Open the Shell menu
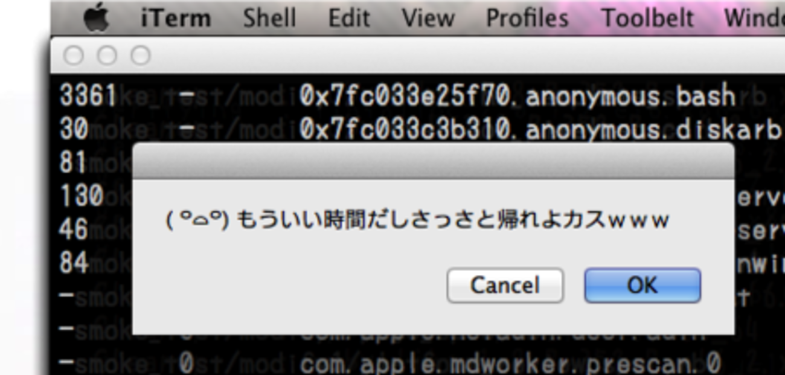785x375 pixels. click(x=269, y=18)
